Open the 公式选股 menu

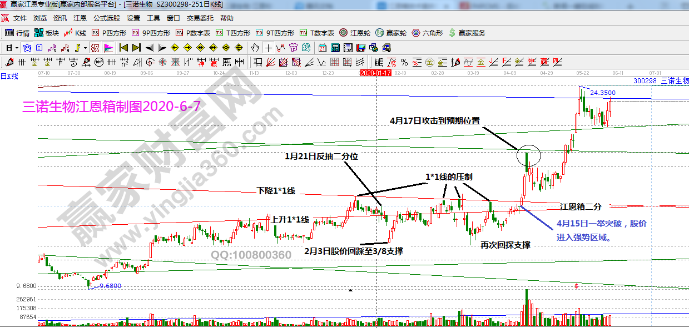[107, 18]
